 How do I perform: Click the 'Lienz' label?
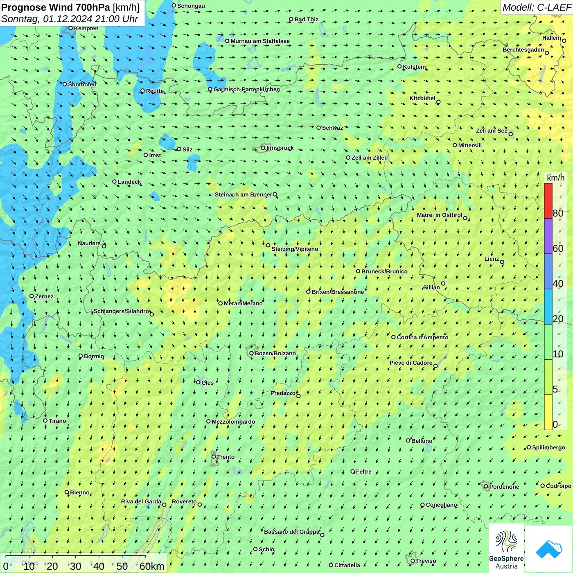(x=492, y=259)
